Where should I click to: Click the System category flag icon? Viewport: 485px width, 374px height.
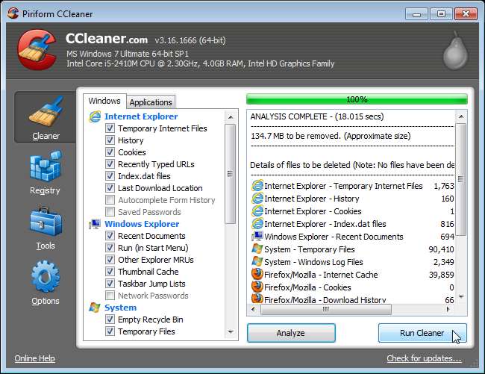point(95,308)
